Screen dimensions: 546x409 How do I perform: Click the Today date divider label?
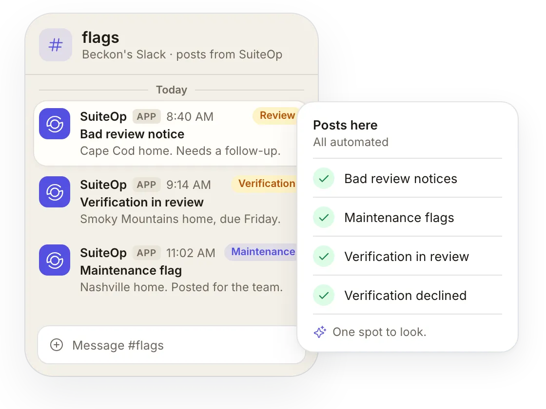171,90
